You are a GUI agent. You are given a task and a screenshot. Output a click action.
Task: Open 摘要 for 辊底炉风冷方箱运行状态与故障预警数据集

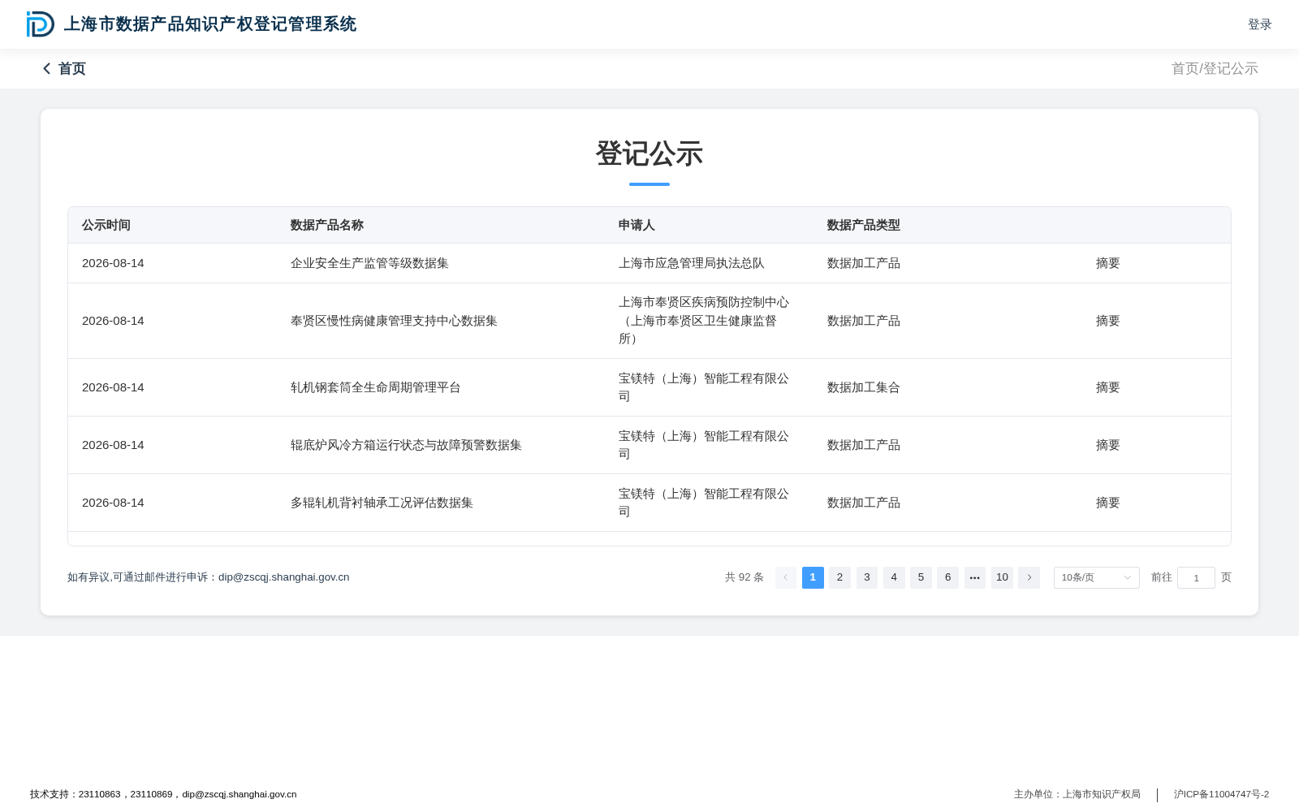click(x=1107, y=445)
